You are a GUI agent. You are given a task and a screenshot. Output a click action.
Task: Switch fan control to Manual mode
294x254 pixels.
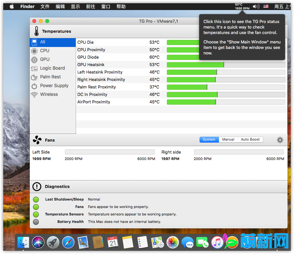click(x=228, y=140)
